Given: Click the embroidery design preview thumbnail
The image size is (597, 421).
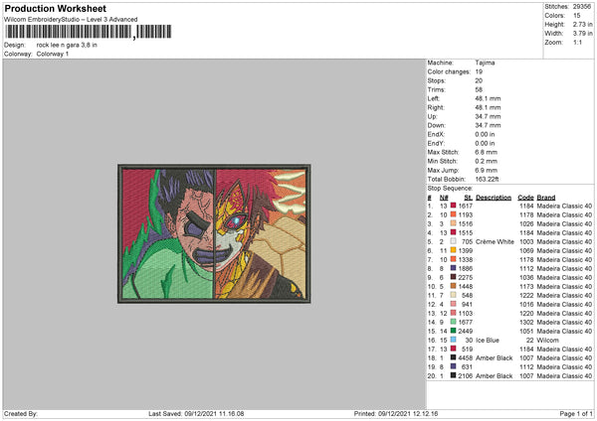Looking at the screenshot, I should (x=214, y=233).
